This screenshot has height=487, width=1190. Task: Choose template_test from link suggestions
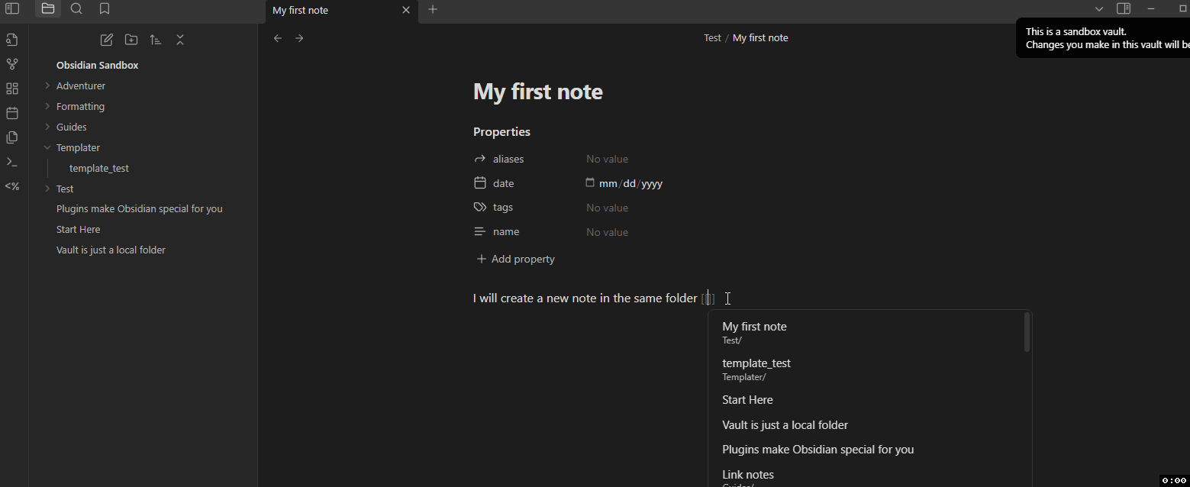coord(869,369)
